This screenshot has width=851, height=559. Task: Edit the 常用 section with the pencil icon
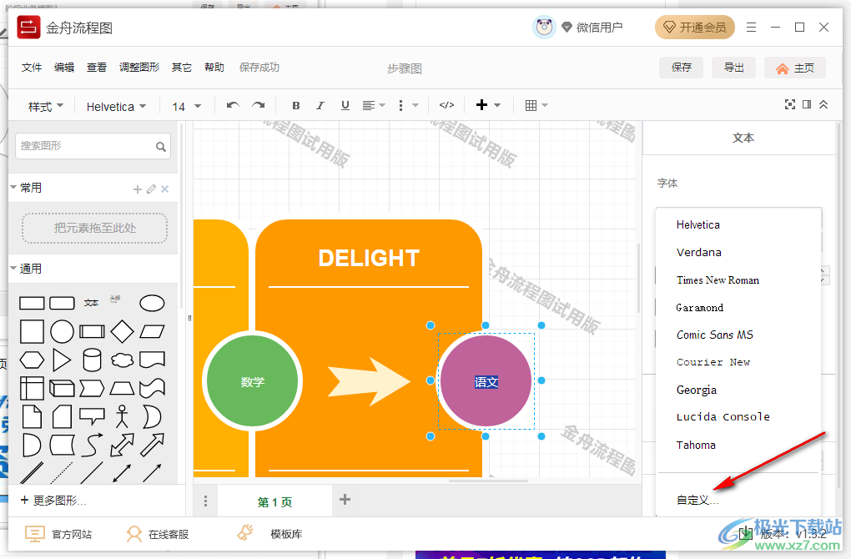151,189
